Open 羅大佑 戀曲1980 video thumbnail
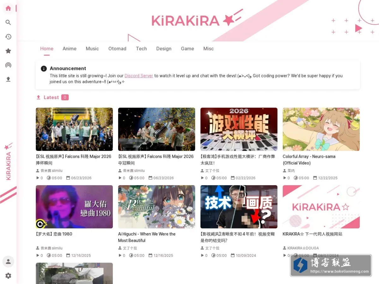 [74, 207]
